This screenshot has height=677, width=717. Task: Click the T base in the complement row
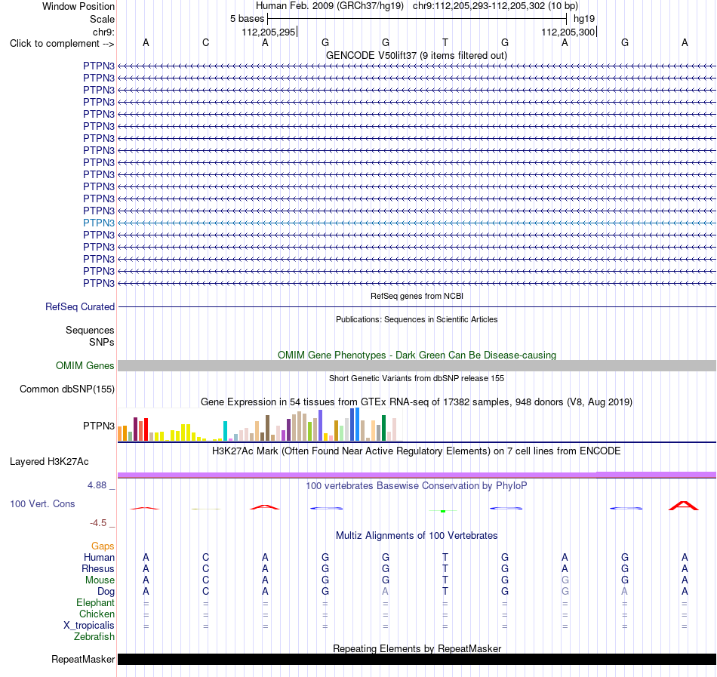coord(445,42)
